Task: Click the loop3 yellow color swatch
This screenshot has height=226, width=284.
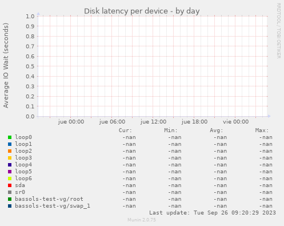Action: 10,158
